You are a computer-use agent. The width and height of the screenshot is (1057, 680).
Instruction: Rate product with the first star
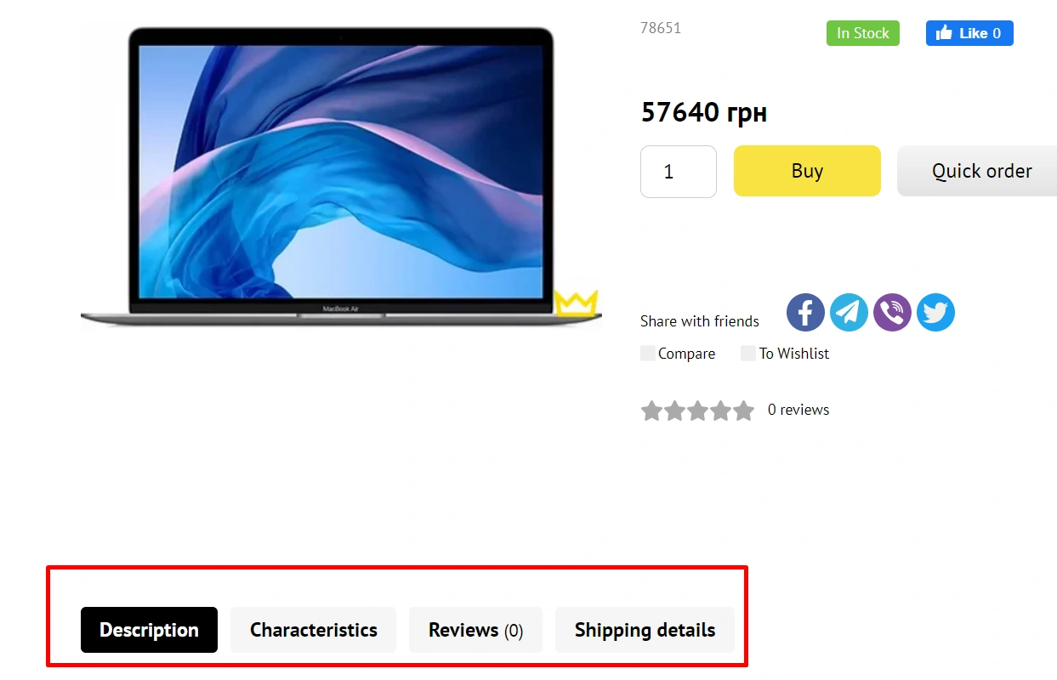coord(651,411)
